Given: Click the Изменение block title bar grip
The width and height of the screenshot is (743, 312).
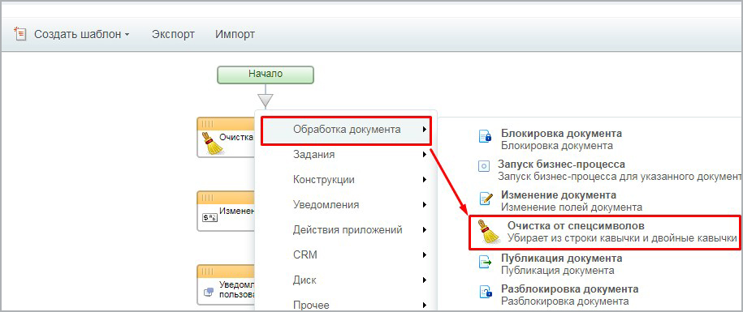Looking at the screenshot, I should 207,198.
